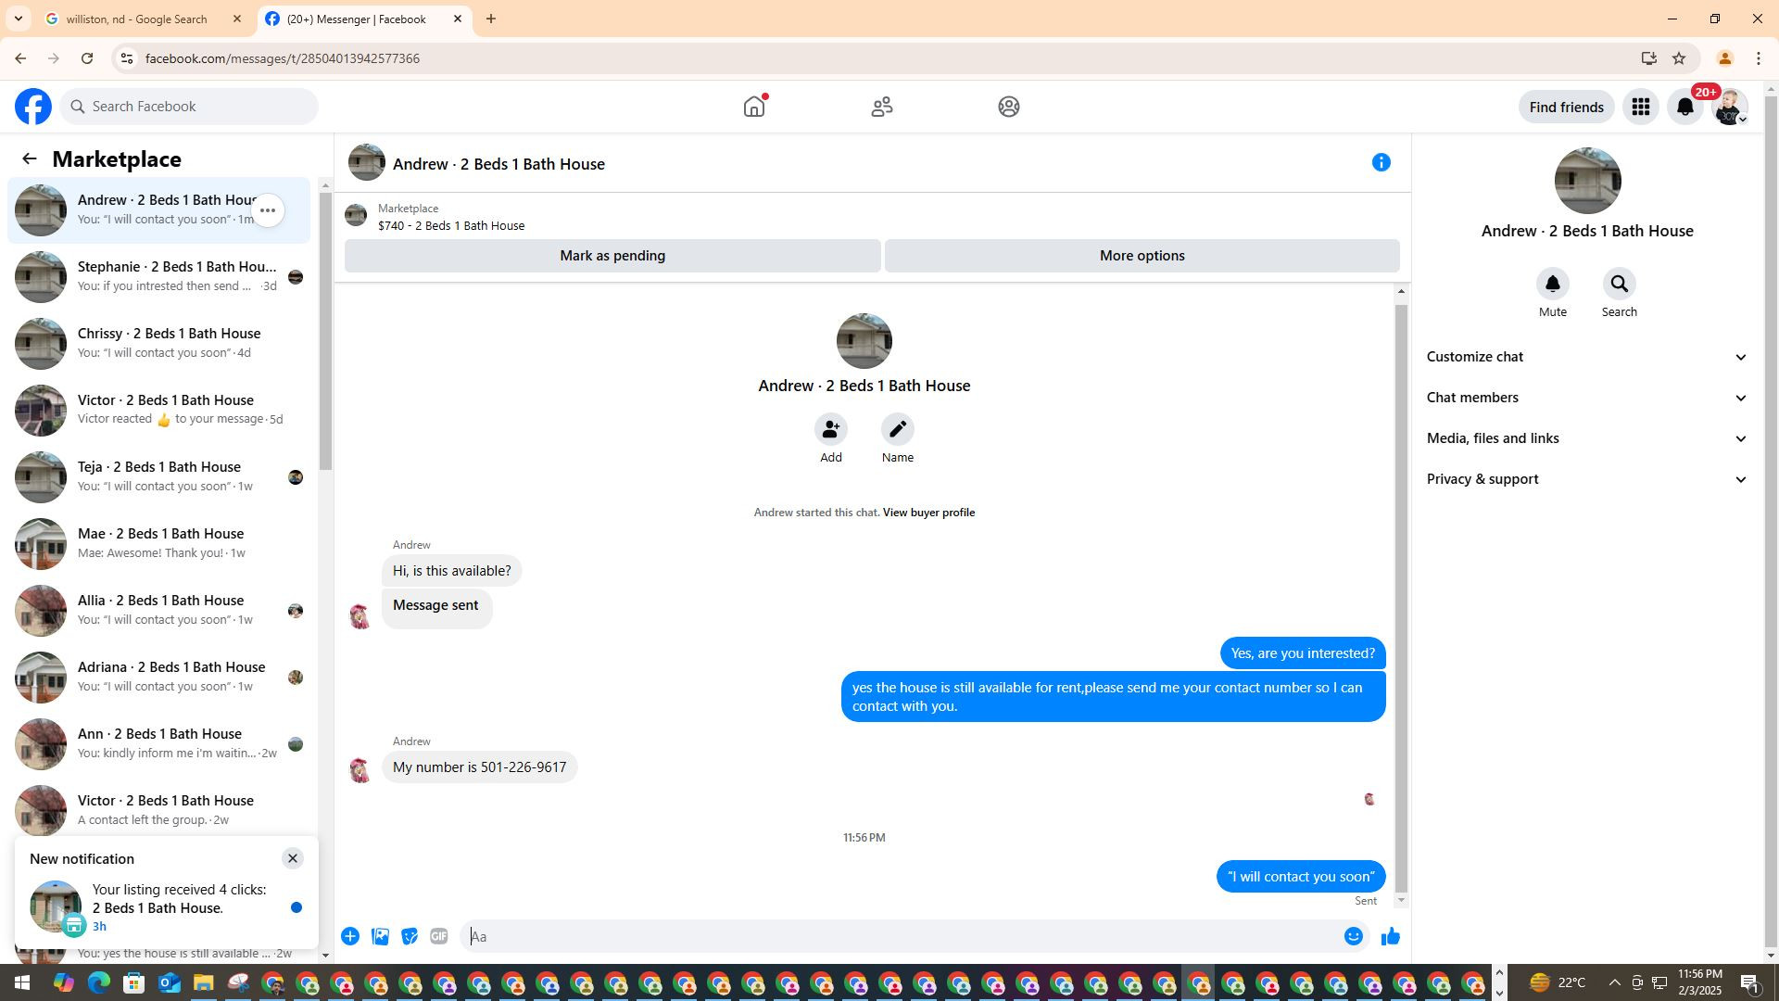Attach a file using the photo icon

tap(380, 936)
